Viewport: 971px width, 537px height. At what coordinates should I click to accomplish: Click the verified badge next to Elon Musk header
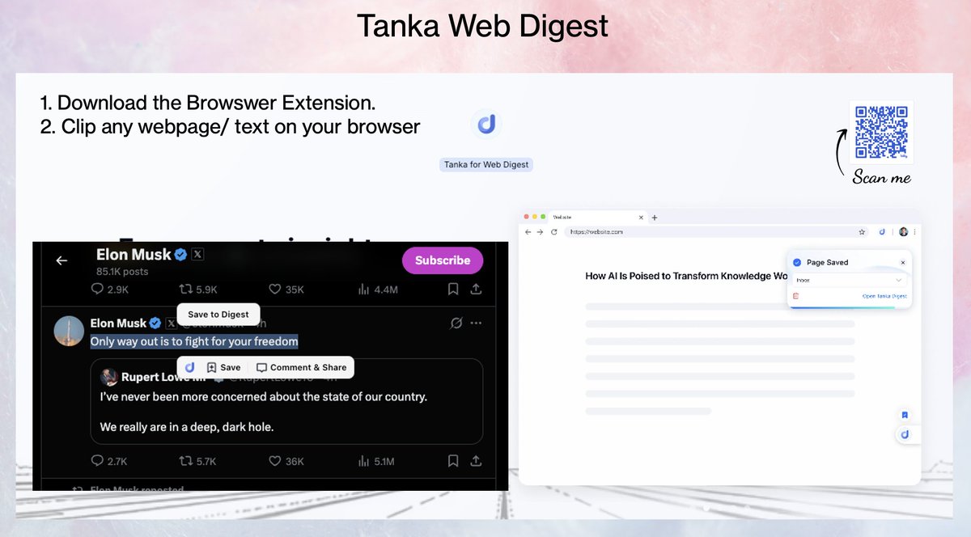(181, 254)
